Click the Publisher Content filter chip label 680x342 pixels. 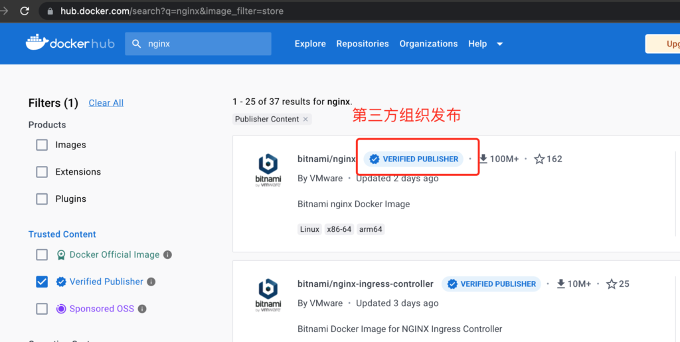coord(267,119)
